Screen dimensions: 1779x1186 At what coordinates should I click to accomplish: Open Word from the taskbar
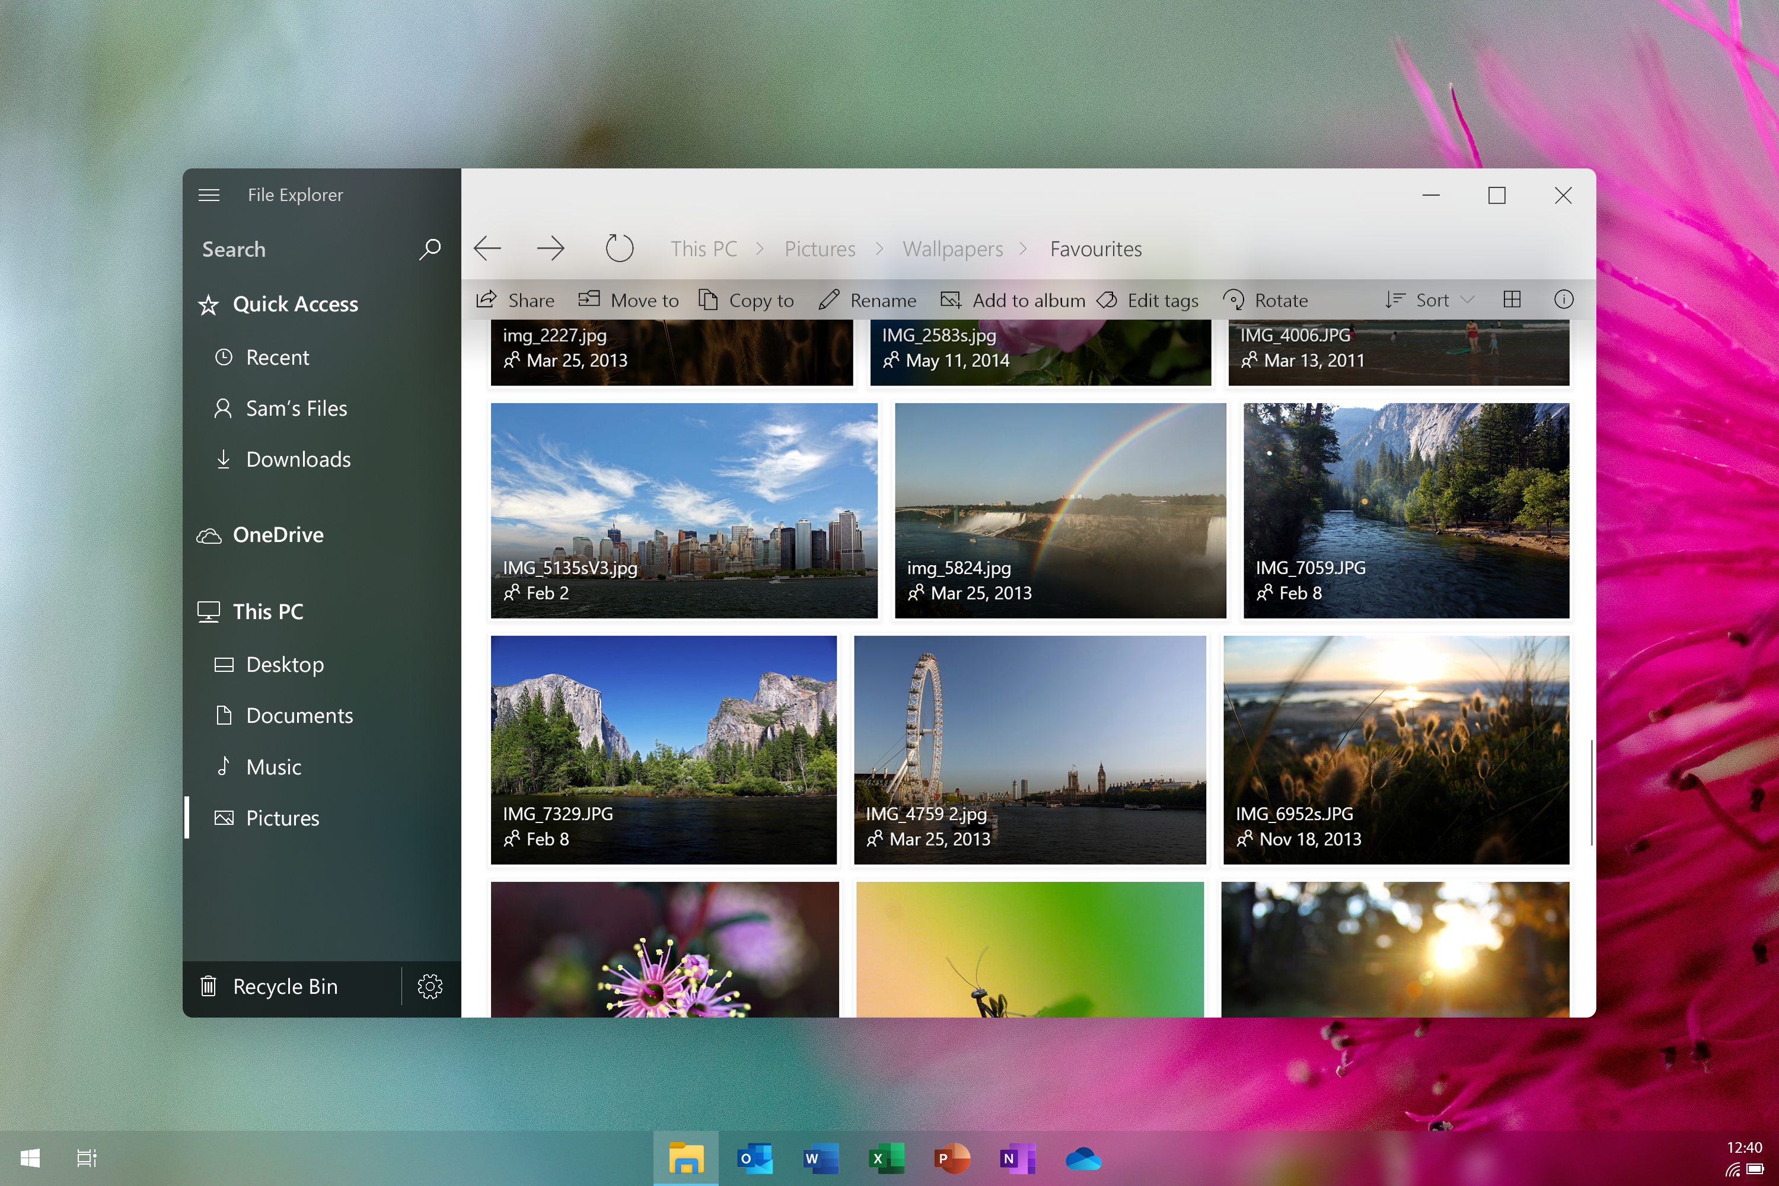(821, 1159)
